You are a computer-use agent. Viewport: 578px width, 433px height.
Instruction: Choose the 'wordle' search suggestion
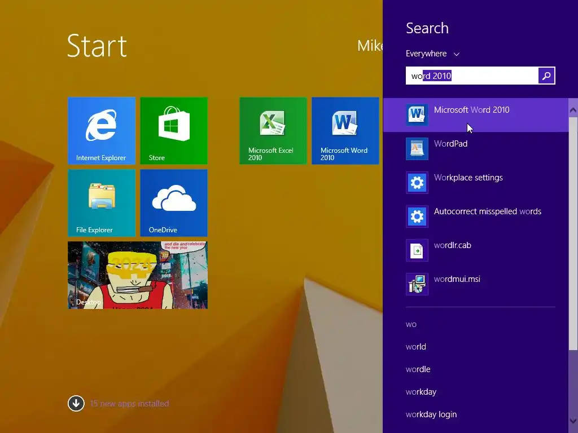418,369
